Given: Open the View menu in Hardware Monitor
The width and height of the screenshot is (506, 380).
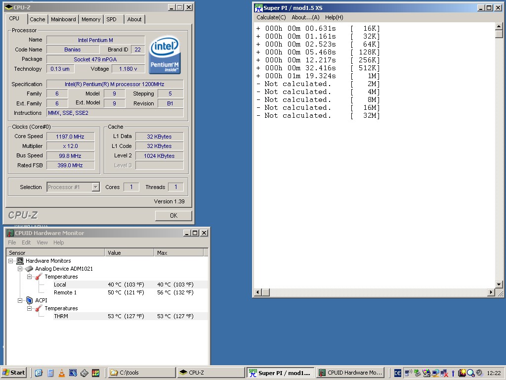Looking at the screenshot, I should [x=42, y=242].
